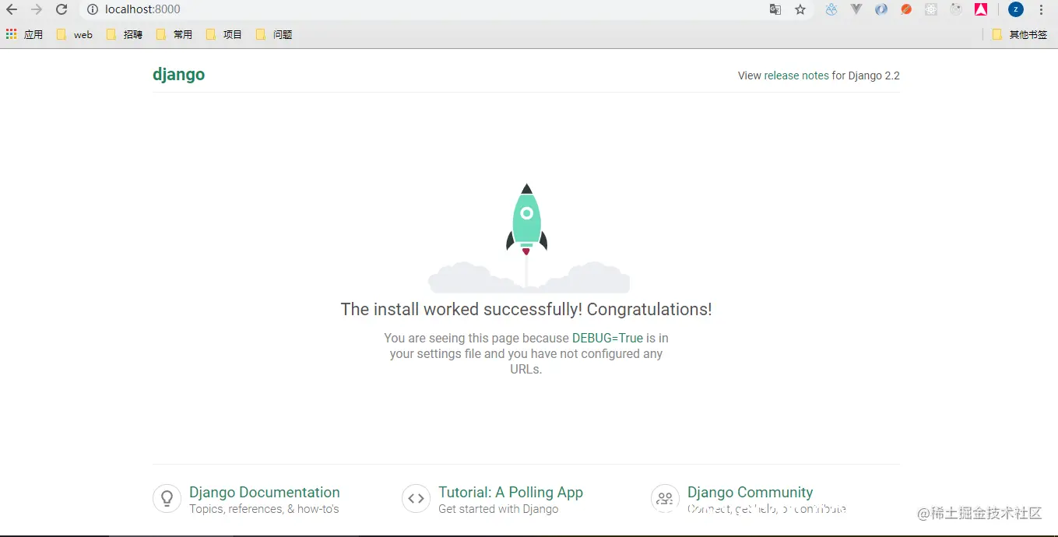This screenshot has height=537, width=1058.
Task: Click 'Topics, references, & how-to's' text
Action: click(264, 509)
